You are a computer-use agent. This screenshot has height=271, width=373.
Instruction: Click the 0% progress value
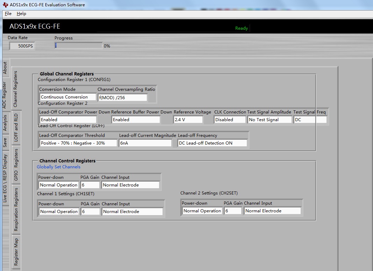107,46
